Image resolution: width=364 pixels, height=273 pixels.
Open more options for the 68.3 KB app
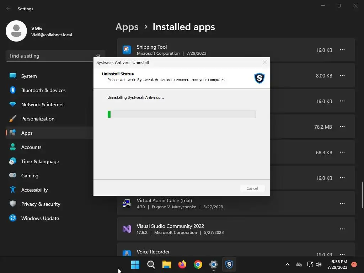(342, 152)
